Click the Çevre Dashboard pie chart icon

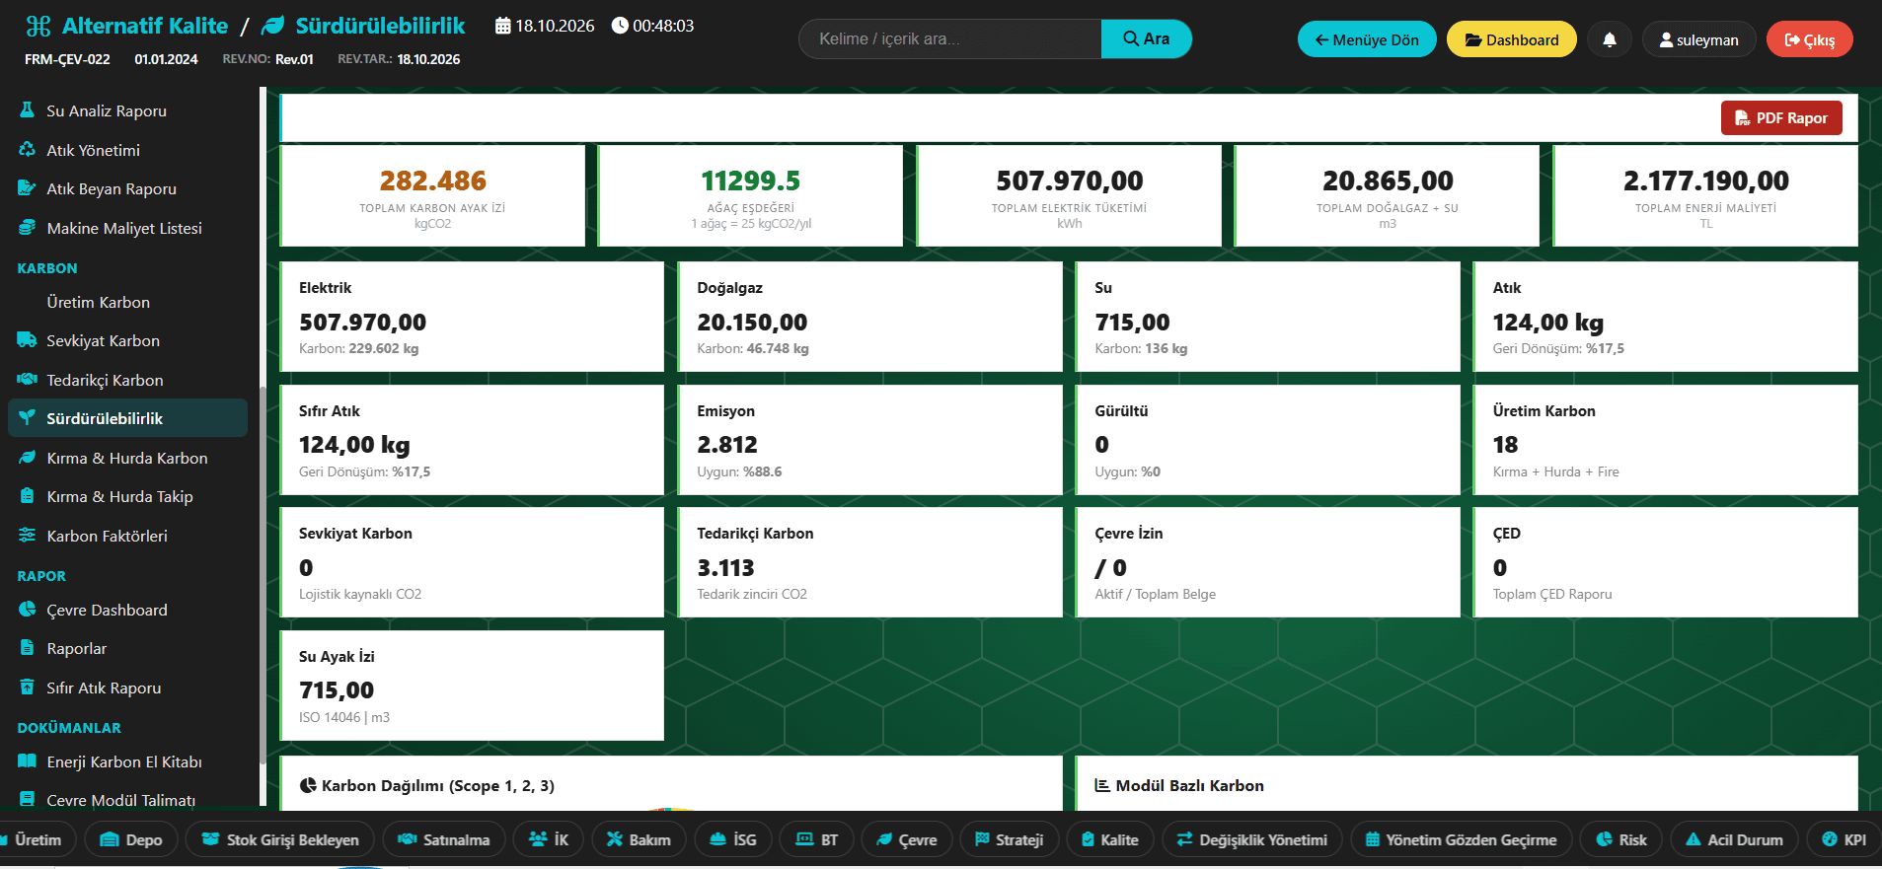point(27,610)
